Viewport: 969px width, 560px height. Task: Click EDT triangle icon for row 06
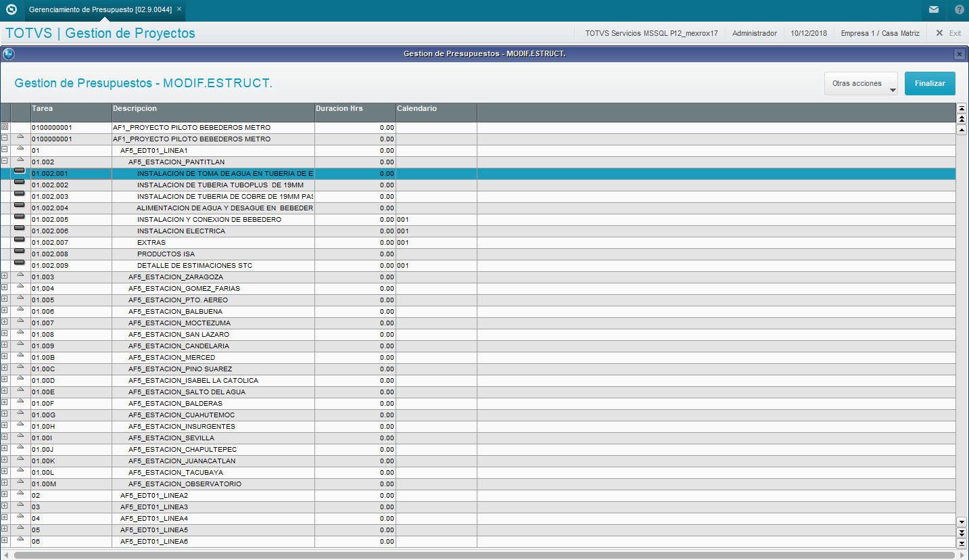point(20,538)
